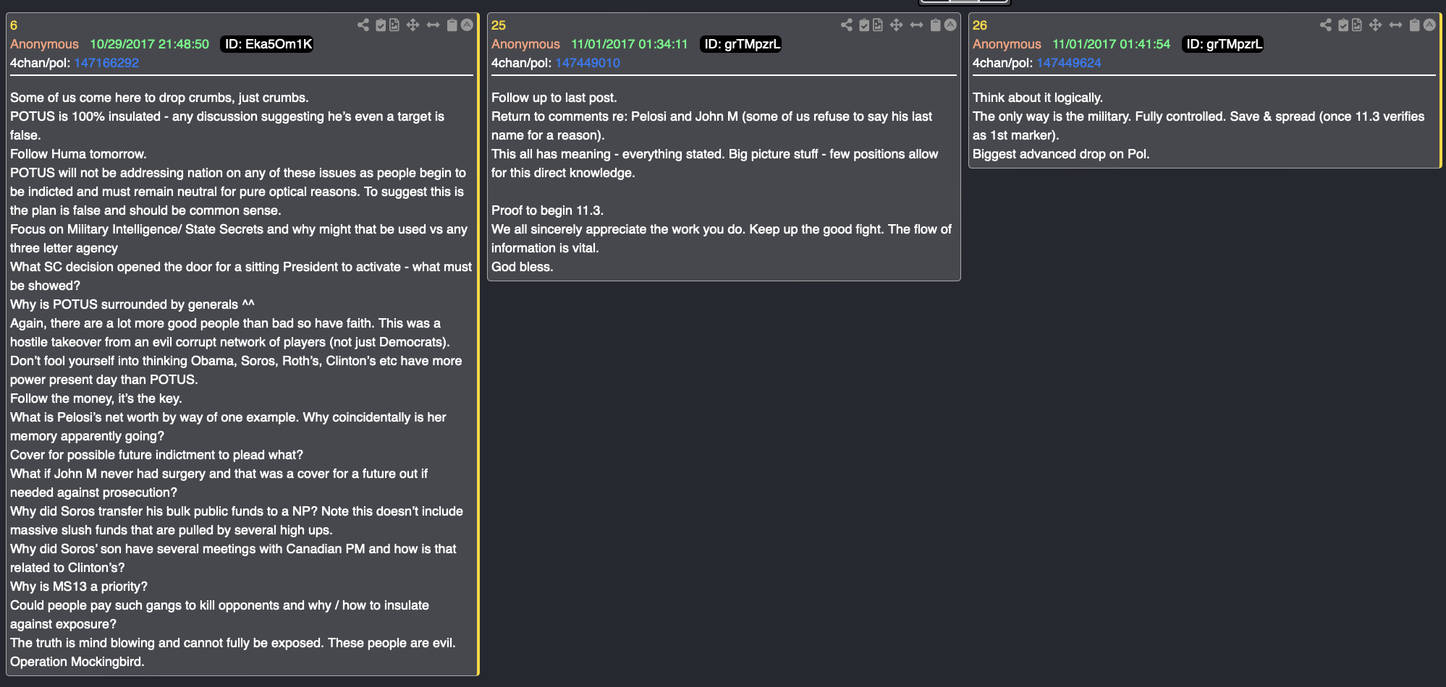
Task: Click the ID: grTMpzrL badge on post 25
Action: point(741,44)
